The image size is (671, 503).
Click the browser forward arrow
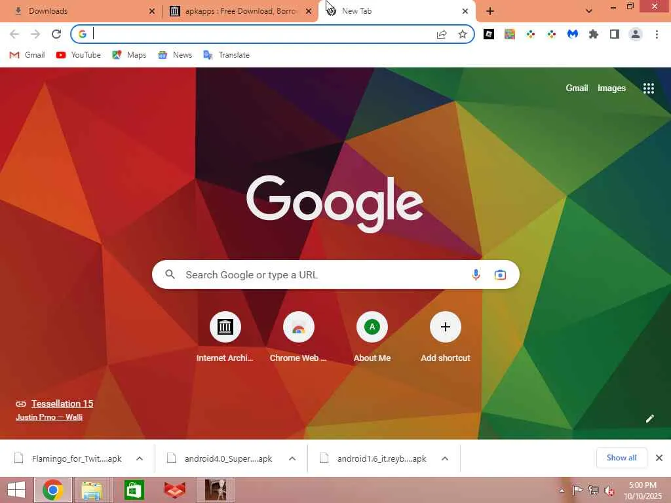click(35, 34)
